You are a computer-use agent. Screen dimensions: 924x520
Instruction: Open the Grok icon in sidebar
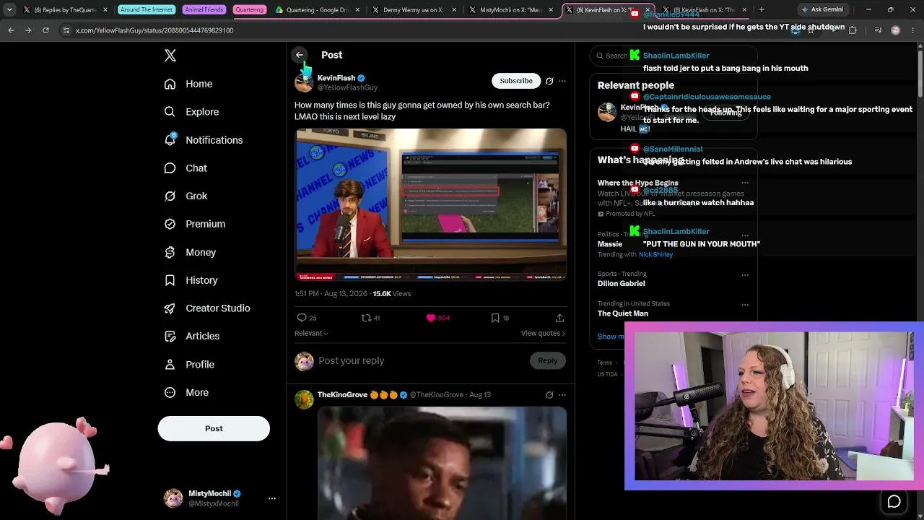coord(170,196)
